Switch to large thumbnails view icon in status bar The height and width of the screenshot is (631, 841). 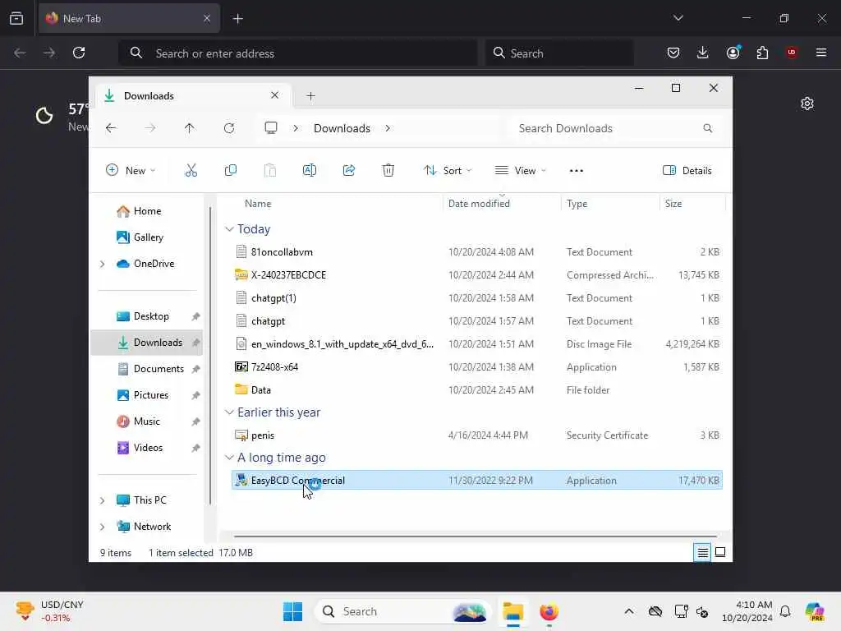720,552
